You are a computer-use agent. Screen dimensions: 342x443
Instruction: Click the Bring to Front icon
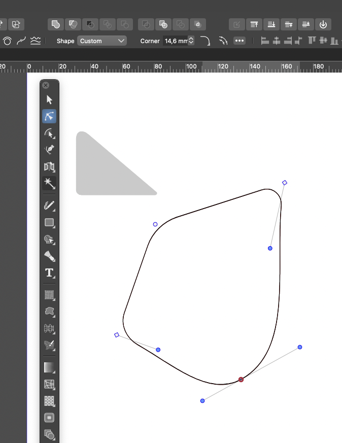coord(254,24)
